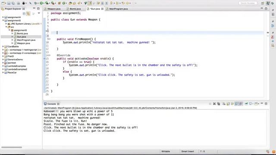Click the Debug bug icon

coord(35,3)
